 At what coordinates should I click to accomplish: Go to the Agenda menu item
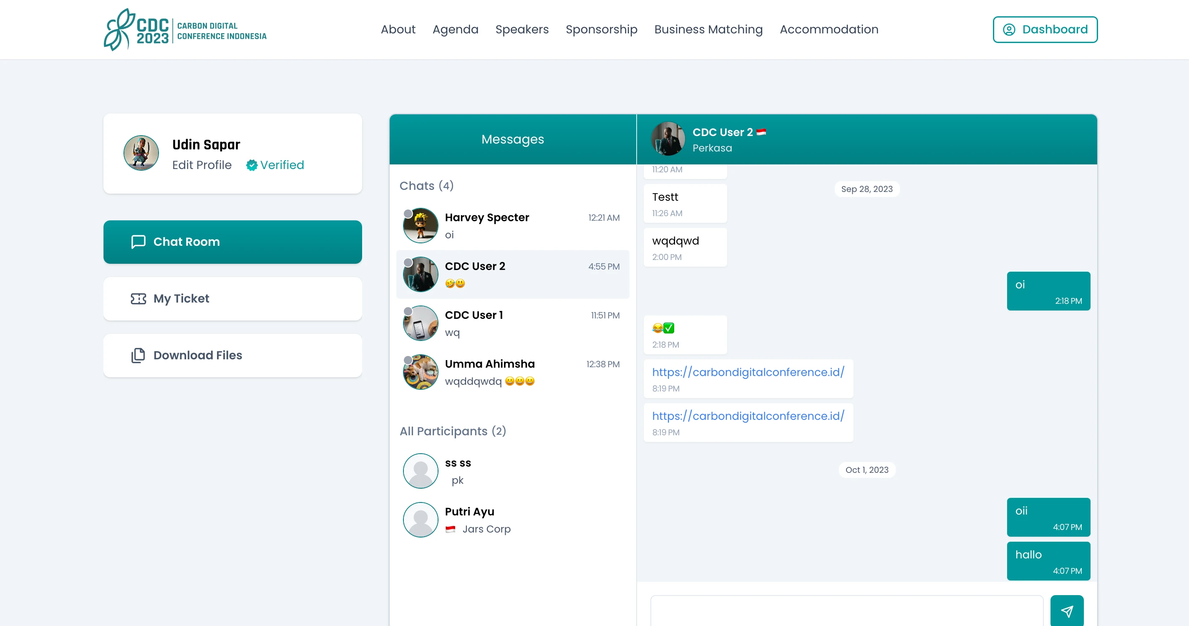pos(455,30)
